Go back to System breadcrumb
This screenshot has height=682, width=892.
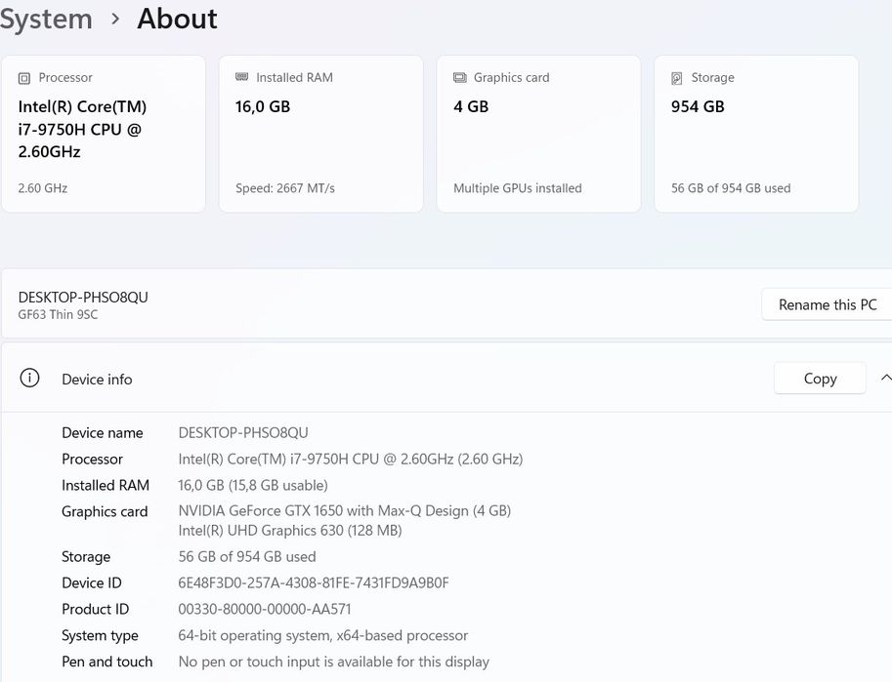click(46, 19)
